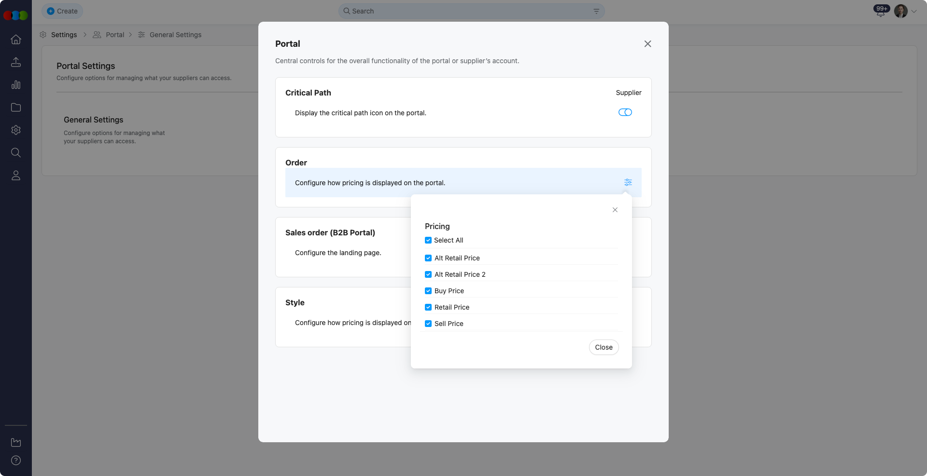Open the pricing filter sliders icon in Order section
This screenshot has width=927, height=476.
[x=628, y=182]
